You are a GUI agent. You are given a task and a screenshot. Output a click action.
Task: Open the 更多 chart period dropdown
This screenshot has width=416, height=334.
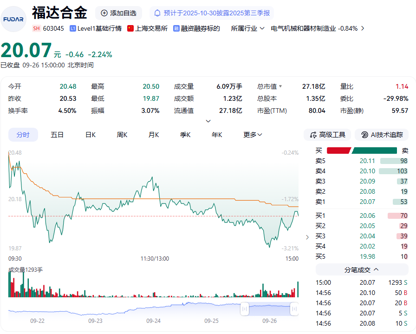(253, 135)
